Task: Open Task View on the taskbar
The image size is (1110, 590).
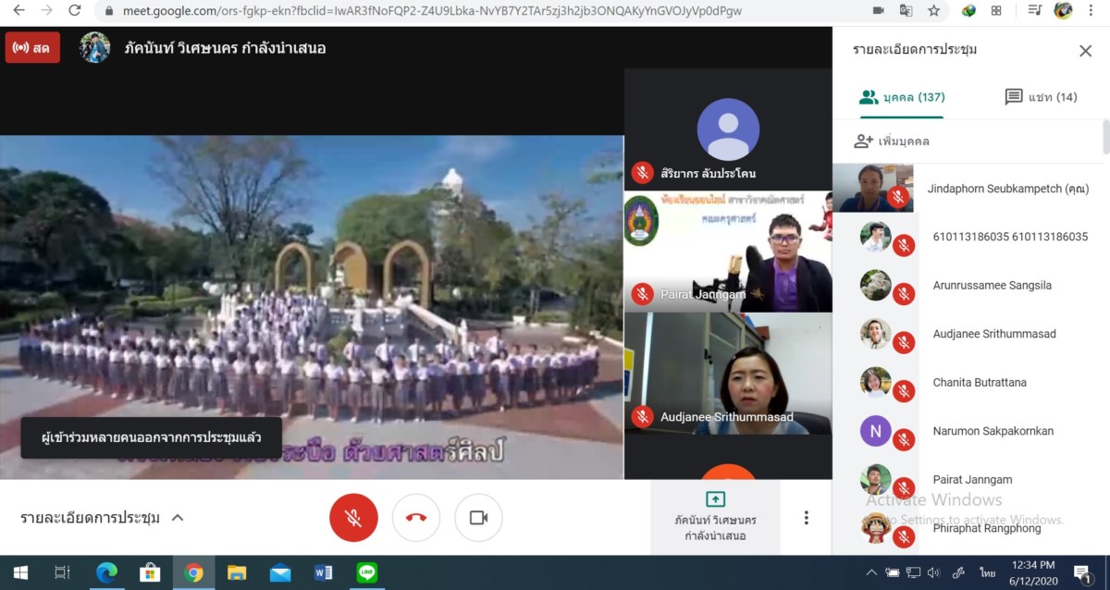Action: pyautogui.click(x=63, y=572)
